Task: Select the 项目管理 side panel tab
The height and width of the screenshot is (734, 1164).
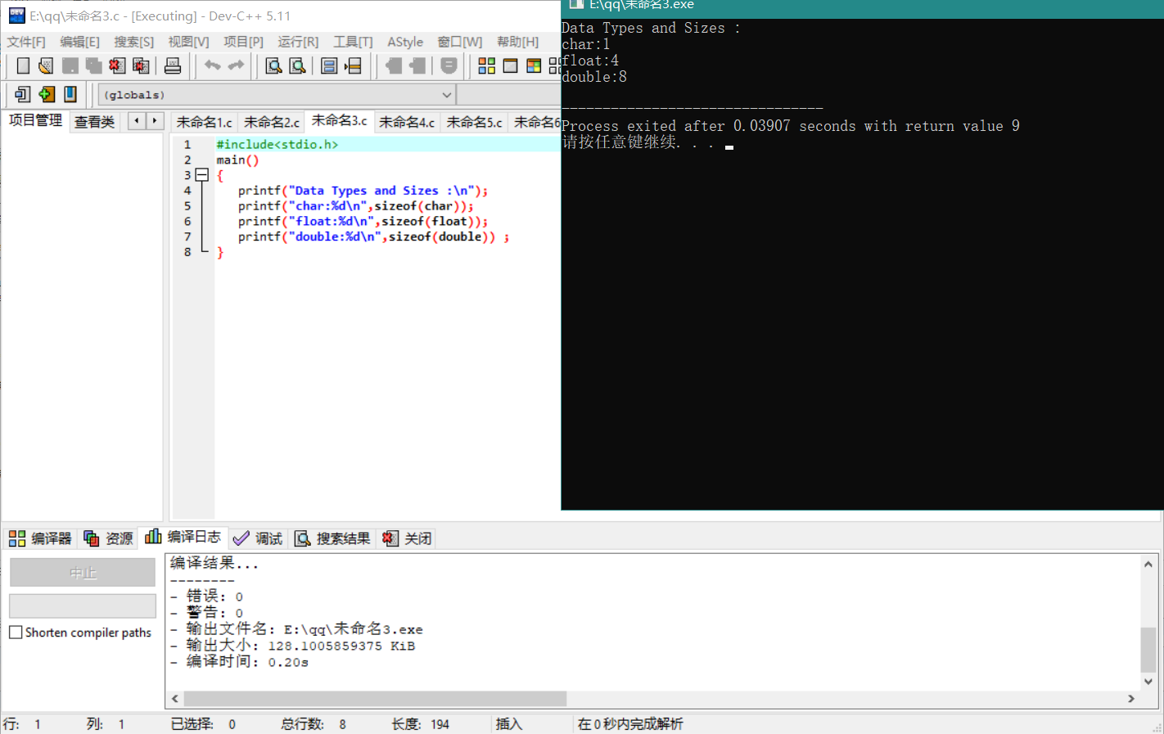Action: coord(35,121)
